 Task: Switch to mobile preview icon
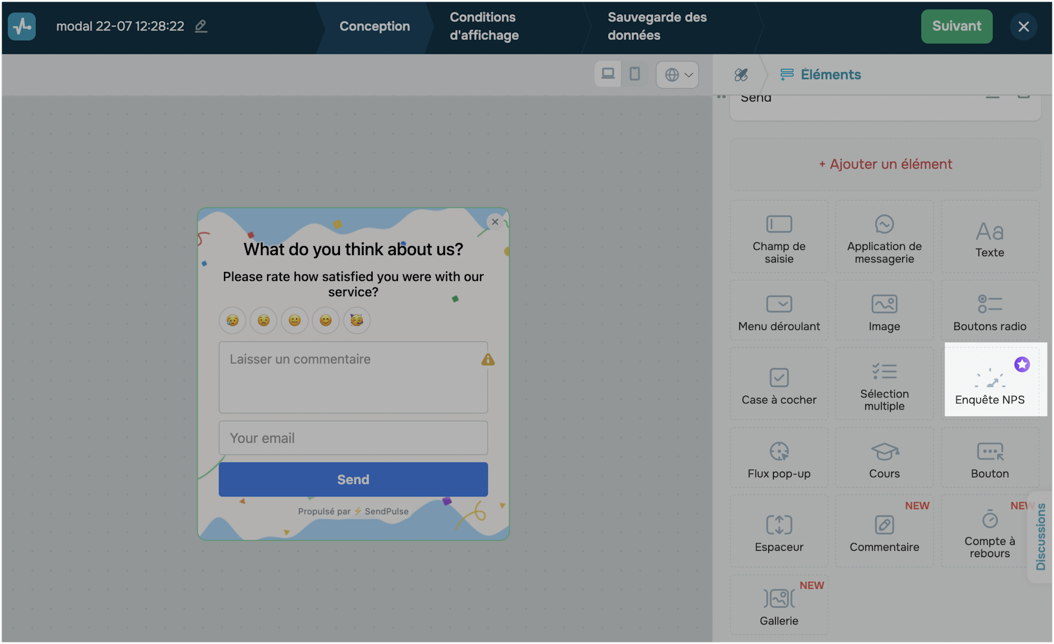(635, 74)
